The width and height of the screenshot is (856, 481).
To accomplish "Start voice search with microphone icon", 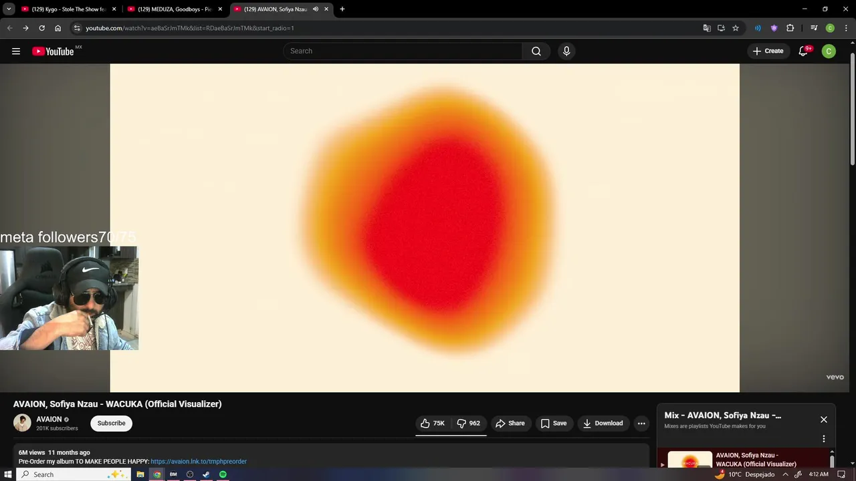I will pos(566,51).
